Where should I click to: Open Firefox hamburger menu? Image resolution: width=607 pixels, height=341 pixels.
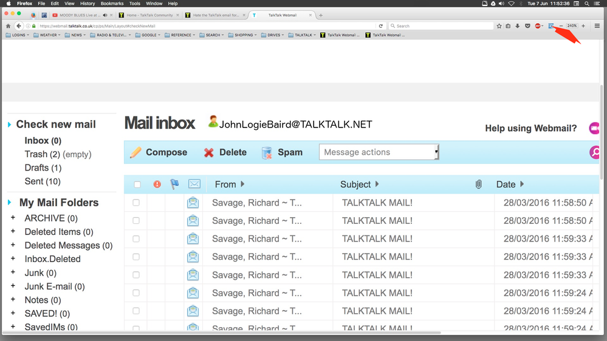[x=597, y=26]
